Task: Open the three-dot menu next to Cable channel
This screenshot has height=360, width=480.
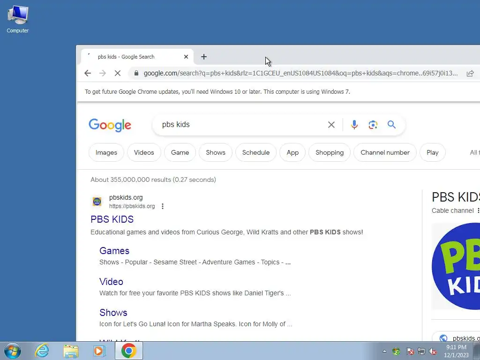Action: click(478, 210)
